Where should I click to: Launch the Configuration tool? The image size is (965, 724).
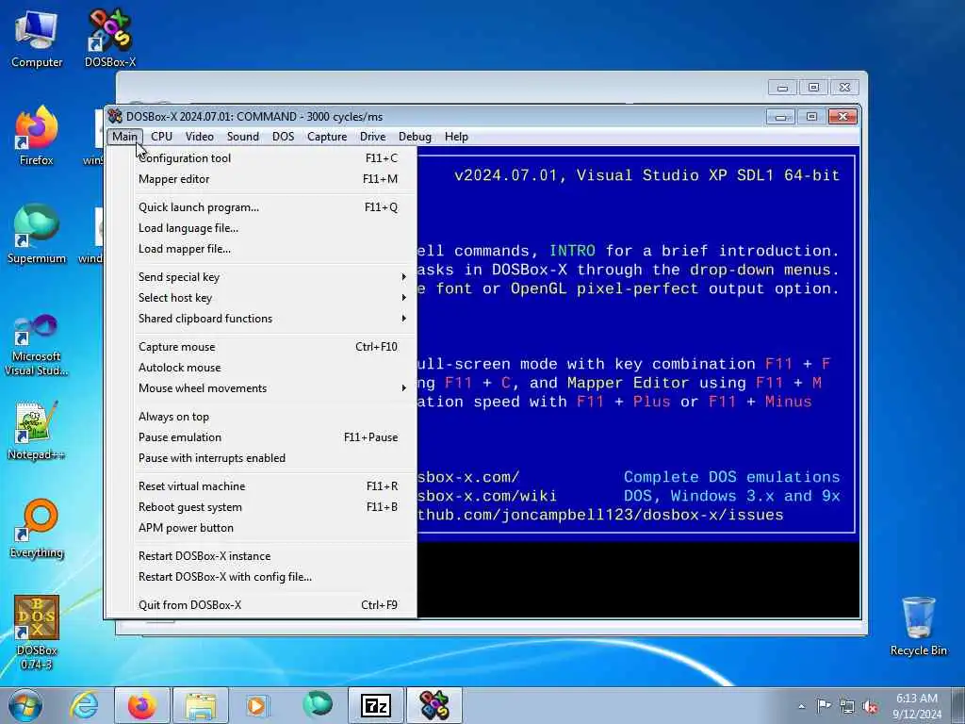click(x=262, y=158)
